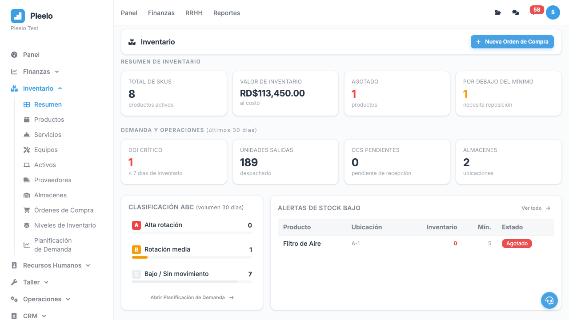Open the chat messages icon

point(515,12)
